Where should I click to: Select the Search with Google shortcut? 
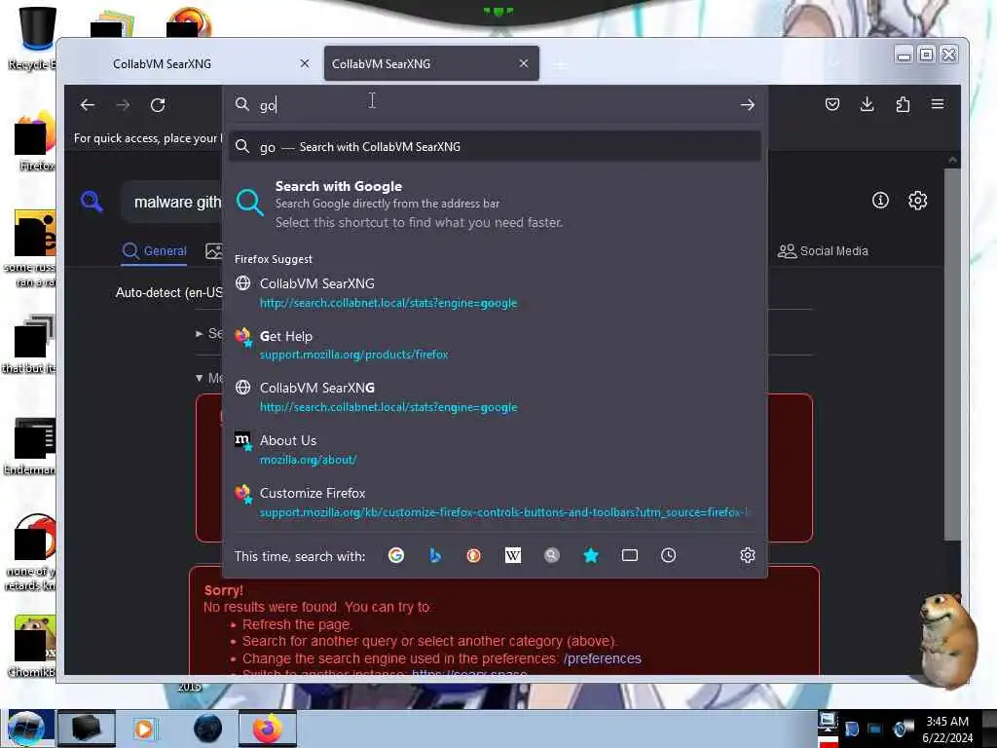[495, 205]
